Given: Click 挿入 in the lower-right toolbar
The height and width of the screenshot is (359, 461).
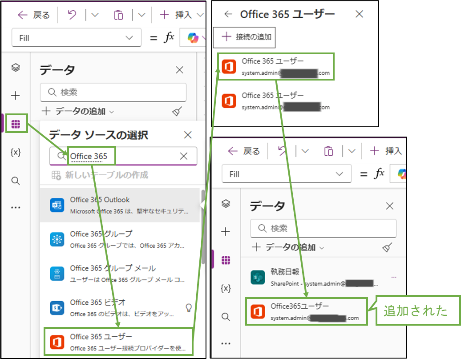Looking at the screenshot, I should (x=386, y=151).
